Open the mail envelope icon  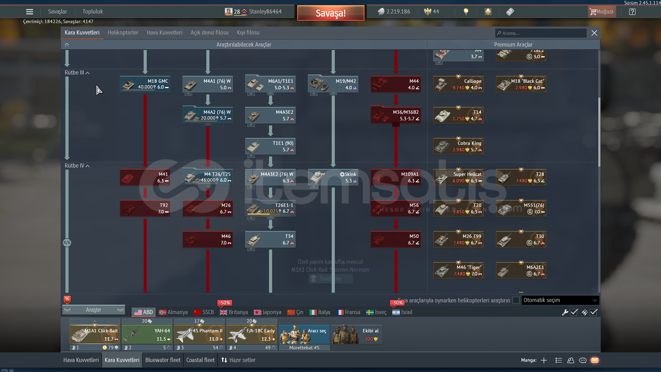coord(595,360)
